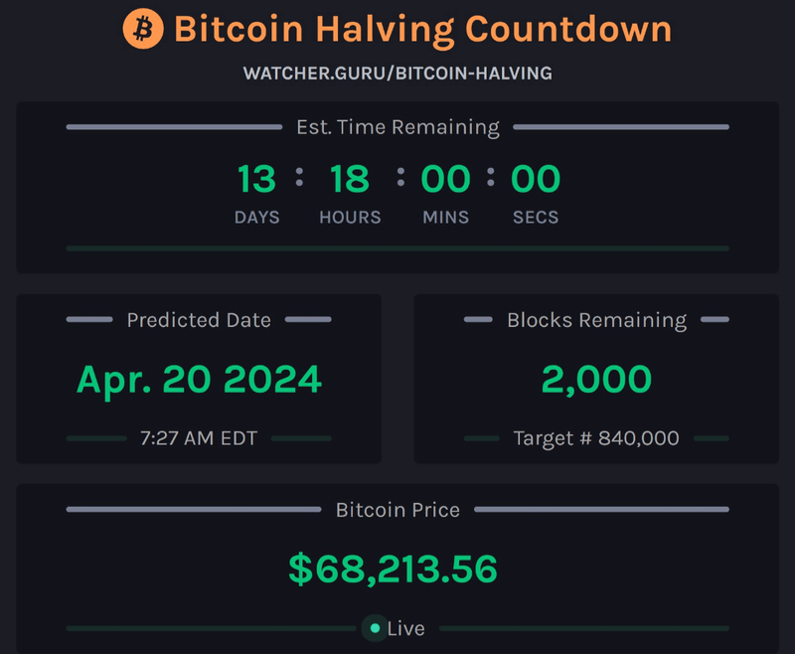Image resolution: width=795 pixels, height=654 pixels.
Task: Select the Apr. 20 2024 predicted date
Action: click(199, 379)
